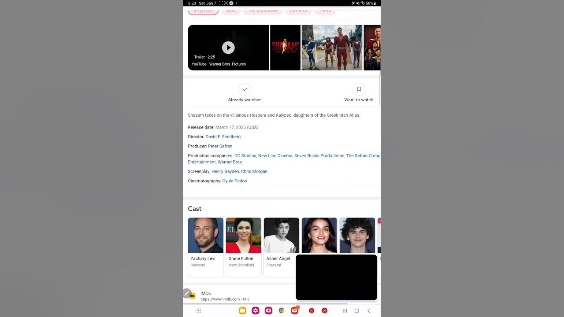The image size is (564, 317).
Task: Tap the muted sound status icon
Action: [358, 3]
